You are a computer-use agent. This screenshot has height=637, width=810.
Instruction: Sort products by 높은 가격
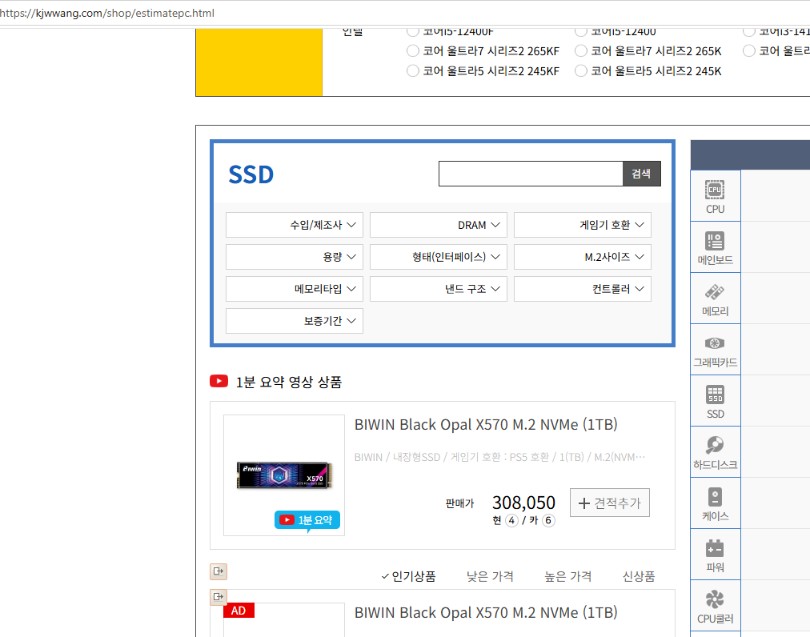tap(567, 576)
